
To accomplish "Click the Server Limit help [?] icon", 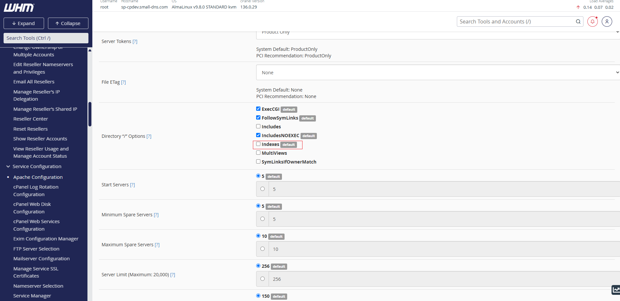I will tap(173, 275).
